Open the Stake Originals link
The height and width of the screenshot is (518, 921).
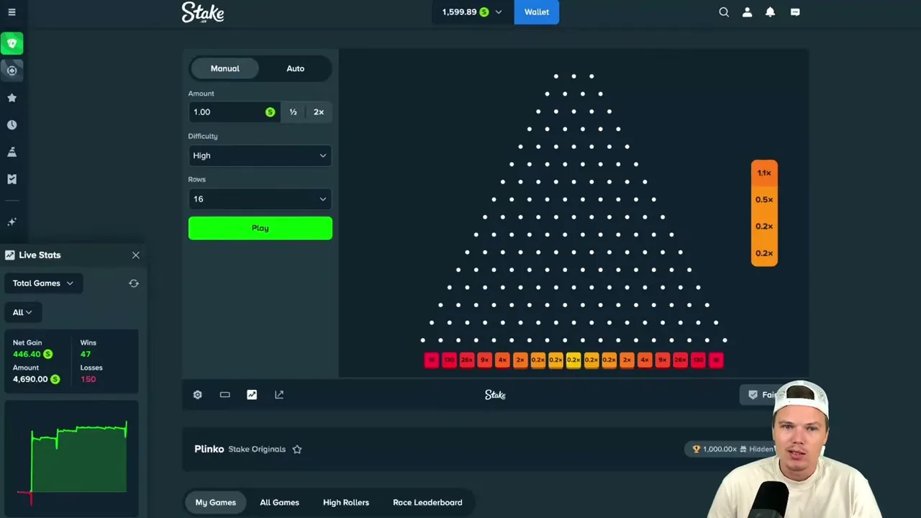pos(257,450)
